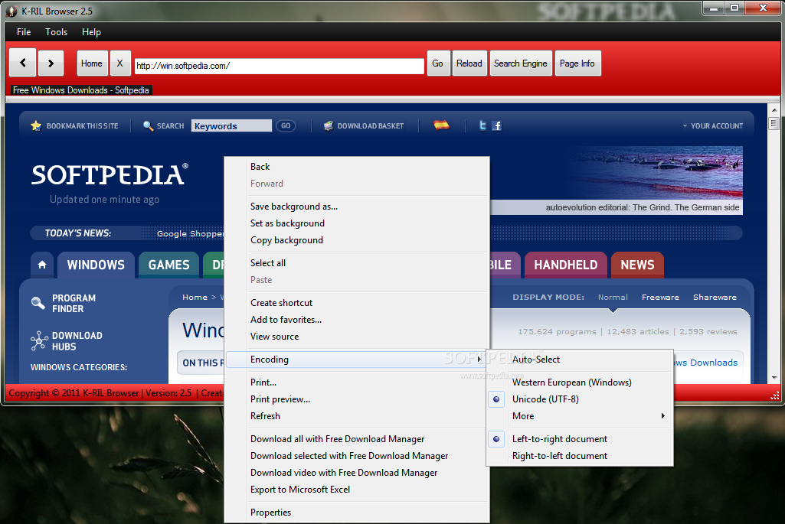Choose Print... in context menu
The height and width of the screenshot is (524, 785).
point(356,382)
